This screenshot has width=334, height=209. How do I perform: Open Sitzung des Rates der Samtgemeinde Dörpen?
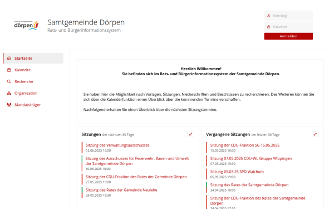249,185
